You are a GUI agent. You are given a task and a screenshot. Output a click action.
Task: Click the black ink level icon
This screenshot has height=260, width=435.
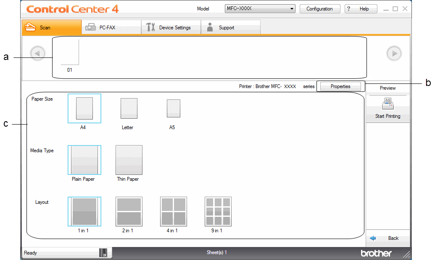[x=103, y=252]
